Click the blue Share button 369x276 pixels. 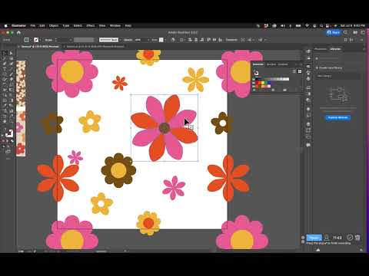(x=334, y=32)
